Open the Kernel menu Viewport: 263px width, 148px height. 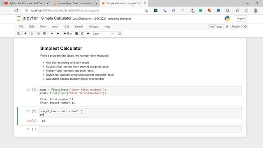coord(79,26)
